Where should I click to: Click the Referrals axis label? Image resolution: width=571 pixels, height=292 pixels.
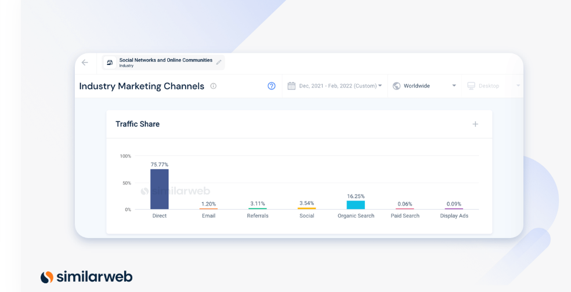point(258,216)
